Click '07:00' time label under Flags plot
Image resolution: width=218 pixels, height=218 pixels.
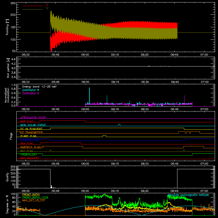(204, 164)
